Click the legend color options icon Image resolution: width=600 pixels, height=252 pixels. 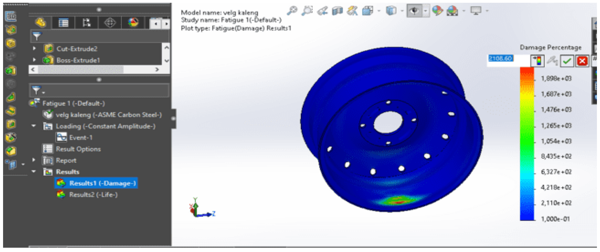[x=537, y=61]
